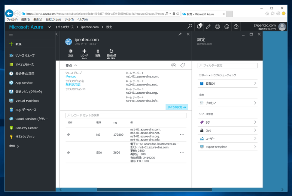Click すべてのリソース in the breadcrumb

tap(64, 27)
